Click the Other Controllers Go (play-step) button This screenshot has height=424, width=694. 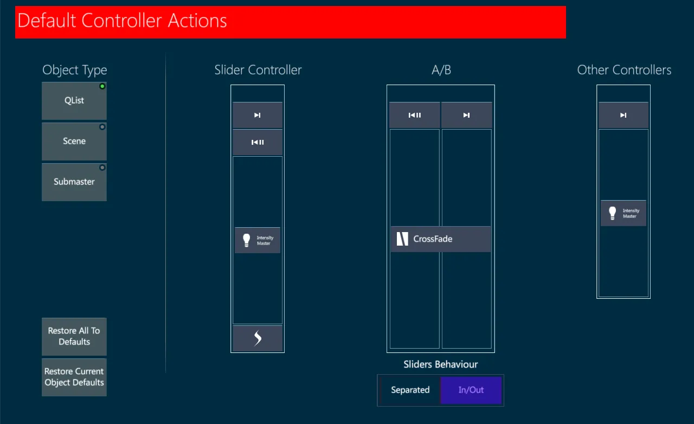coord(624,115)
